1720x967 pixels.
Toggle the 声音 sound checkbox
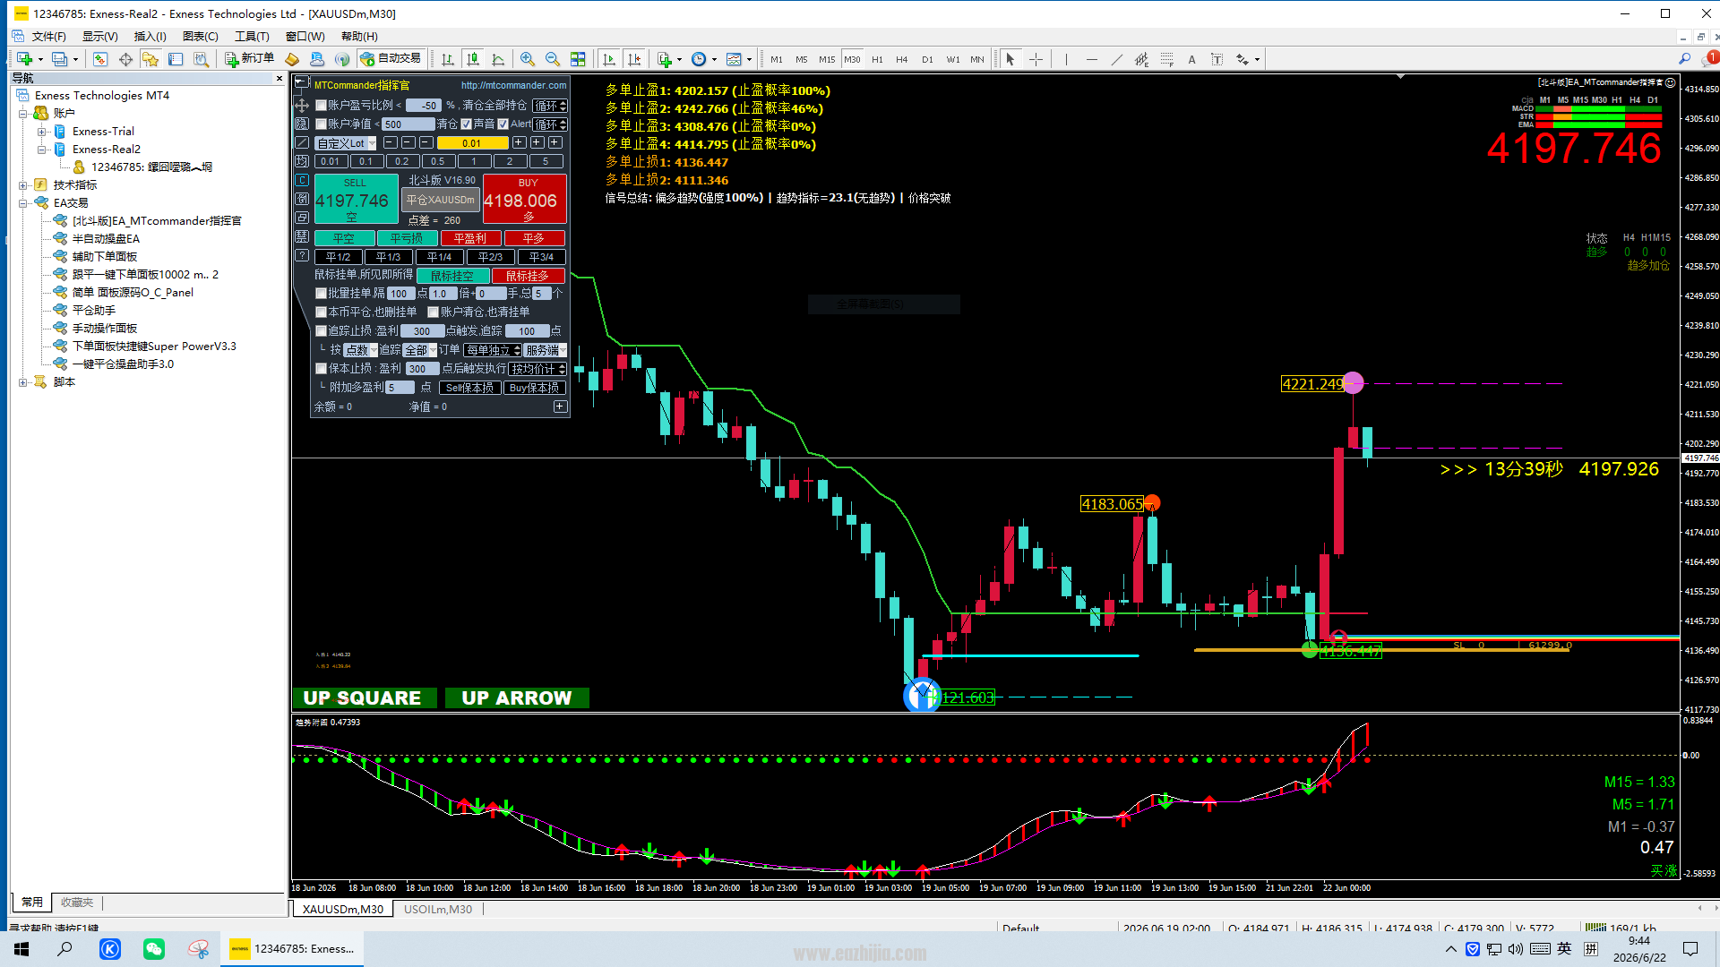[466, 124]
